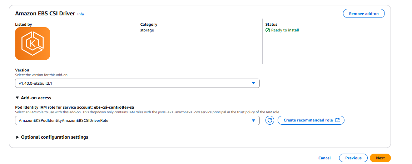Click the green Ready to install status icon
The image size is (412, 164).
point(268,30)
